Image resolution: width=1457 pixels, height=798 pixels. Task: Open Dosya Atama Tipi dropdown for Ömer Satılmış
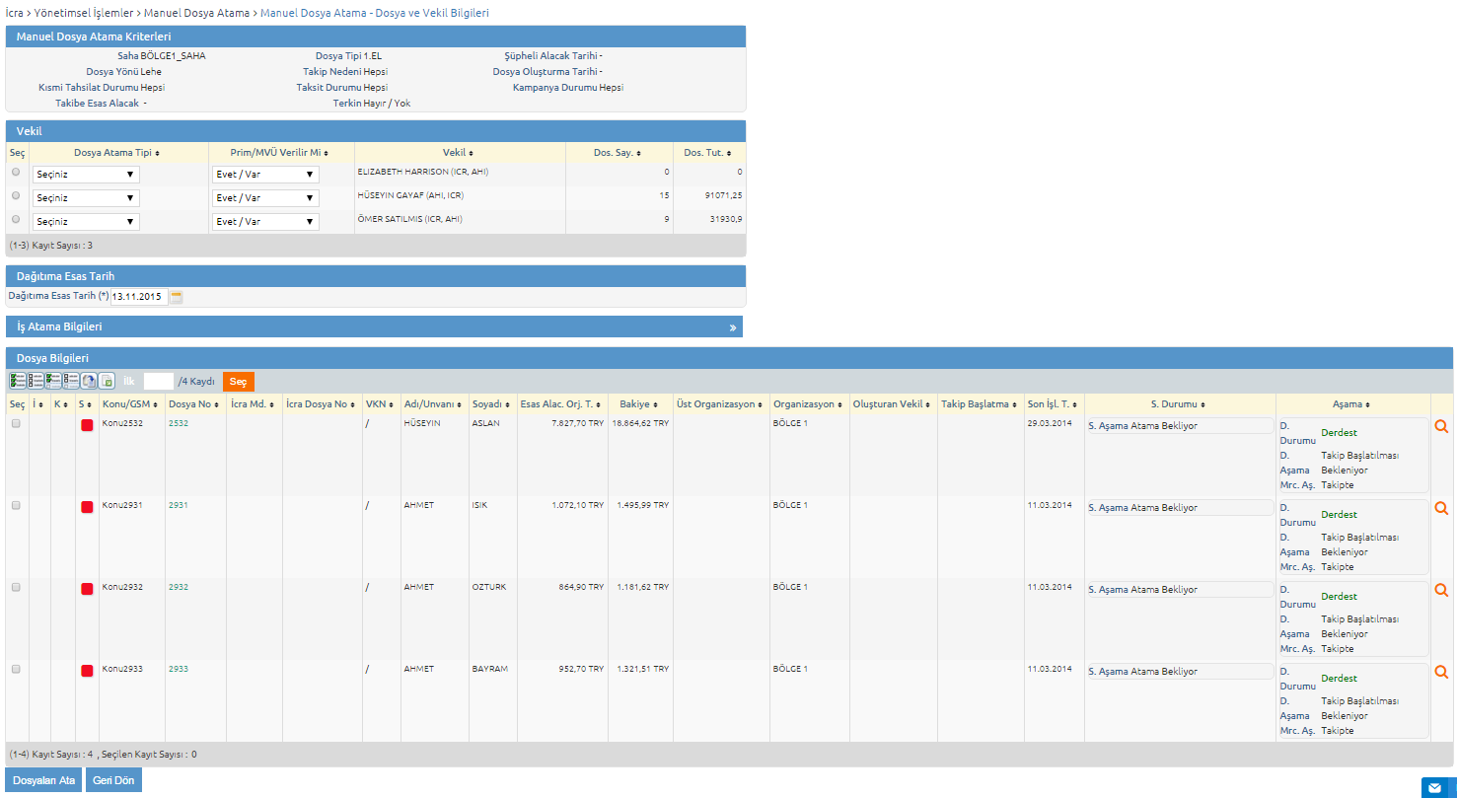coord(86,222)
